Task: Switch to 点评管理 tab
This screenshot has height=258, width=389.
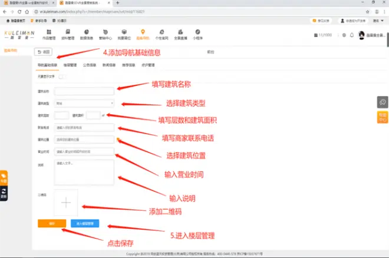Action: [148, 65]
